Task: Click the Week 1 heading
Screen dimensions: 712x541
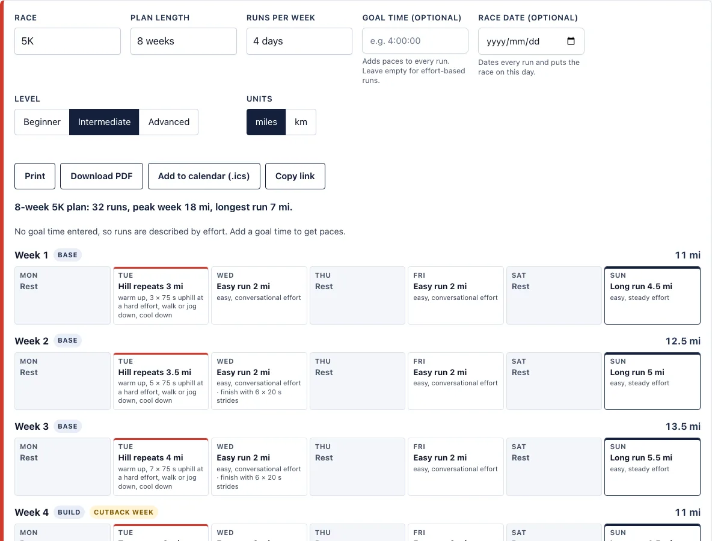Action: [x=31, y=255]
